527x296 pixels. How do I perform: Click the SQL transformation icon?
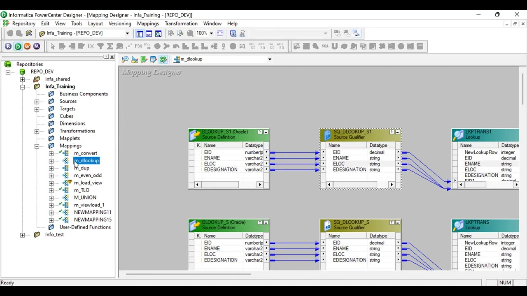point(325,46)
